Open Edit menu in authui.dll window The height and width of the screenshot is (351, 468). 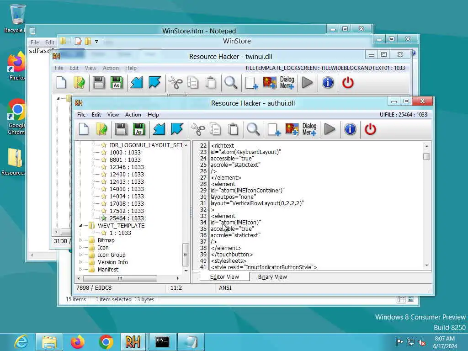tap(96, 115)
